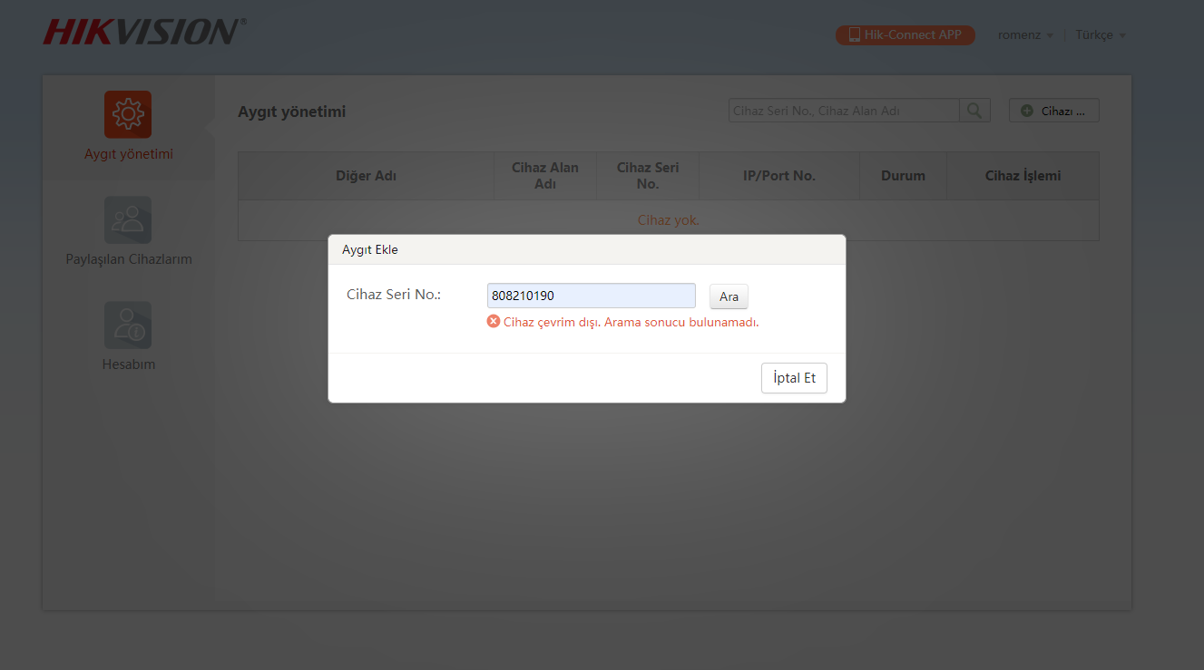The width and height of the screenshot is (1204, 670).
Task: Select the Cihaz Seri No. table header
Action: [648, 176]
